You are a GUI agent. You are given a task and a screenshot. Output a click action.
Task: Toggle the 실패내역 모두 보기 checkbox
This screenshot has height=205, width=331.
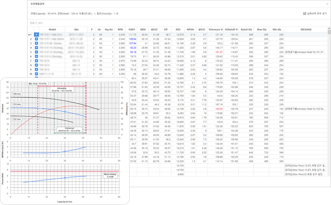coord(304,14)
